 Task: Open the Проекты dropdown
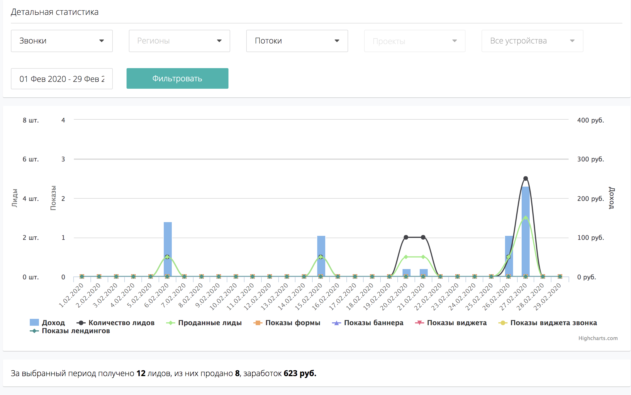point(415,41)
